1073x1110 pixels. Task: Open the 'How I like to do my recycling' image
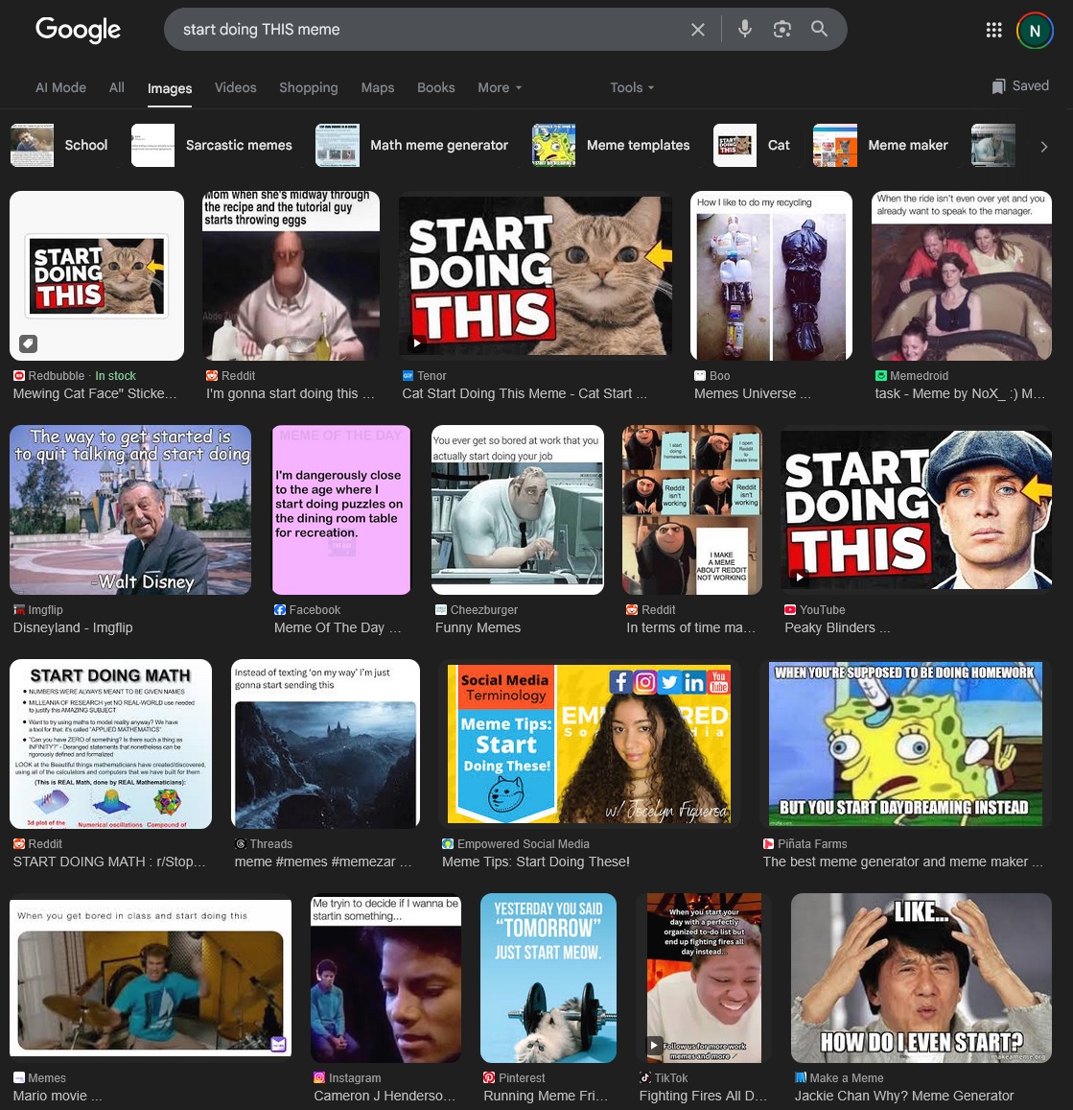click(x=771, y=275)
